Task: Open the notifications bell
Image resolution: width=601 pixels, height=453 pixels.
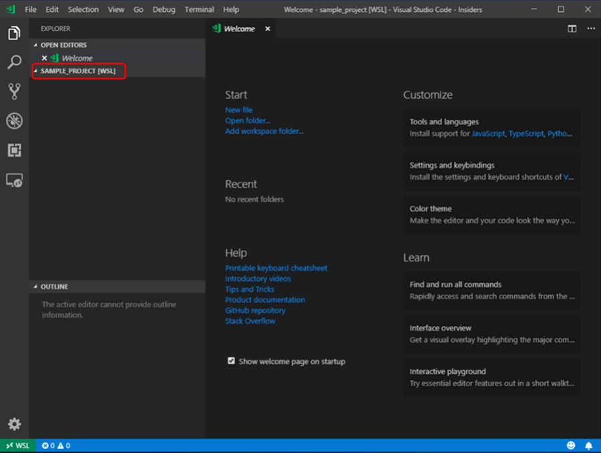Action: point(588,446)
